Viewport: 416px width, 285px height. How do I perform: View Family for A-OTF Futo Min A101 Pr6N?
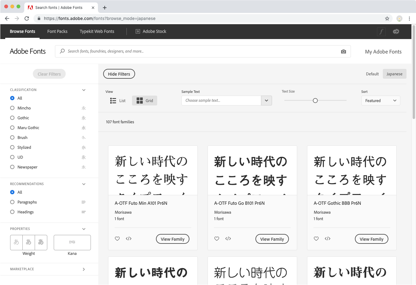[173, 239]
